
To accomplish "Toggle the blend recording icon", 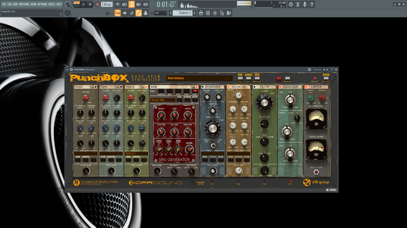I will 139,5.
